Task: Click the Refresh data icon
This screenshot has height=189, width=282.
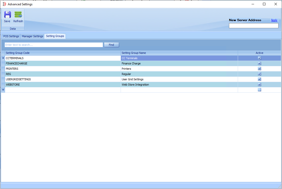Action: 18,15
